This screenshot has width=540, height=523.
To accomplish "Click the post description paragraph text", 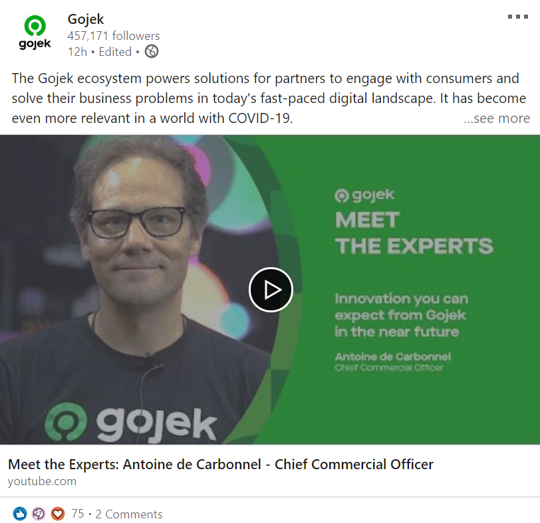I will (x=269, y=98).
